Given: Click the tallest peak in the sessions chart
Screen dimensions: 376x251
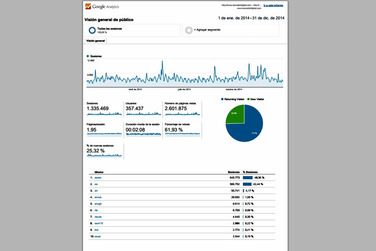Looking at the screenshot, I should point(162,62).
